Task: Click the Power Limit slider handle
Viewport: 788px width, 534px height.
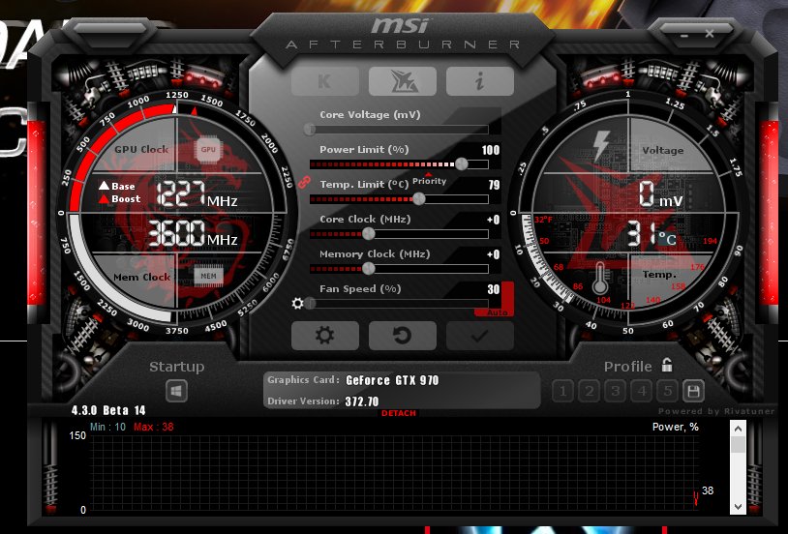Action: tap(462, 163)
